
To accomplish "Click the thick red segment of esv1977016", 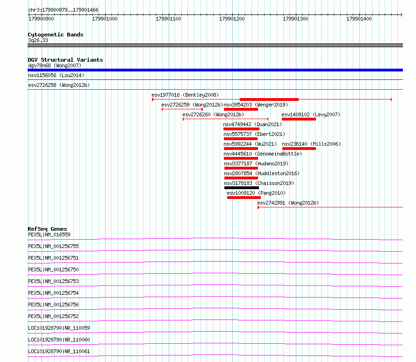I will click(269, 99).
